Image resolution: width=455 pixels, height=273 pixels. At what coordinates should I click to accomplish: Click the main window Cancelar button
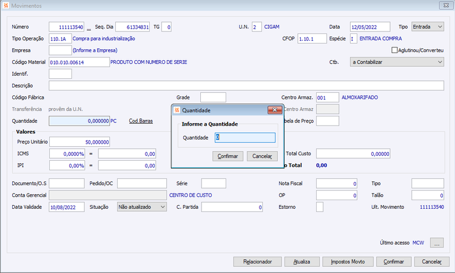tap(431, 261)
